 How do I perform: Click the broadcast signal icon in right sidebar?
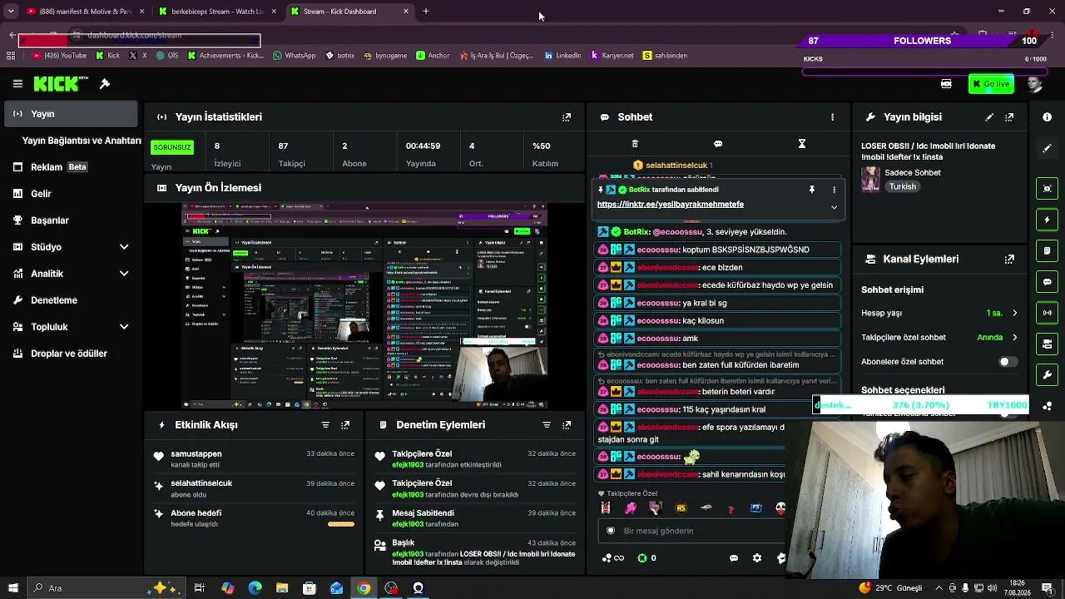(x=1048, y=313)
